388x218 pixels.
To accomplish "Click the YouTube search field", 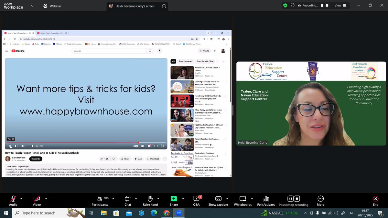I will pos(108,51).
